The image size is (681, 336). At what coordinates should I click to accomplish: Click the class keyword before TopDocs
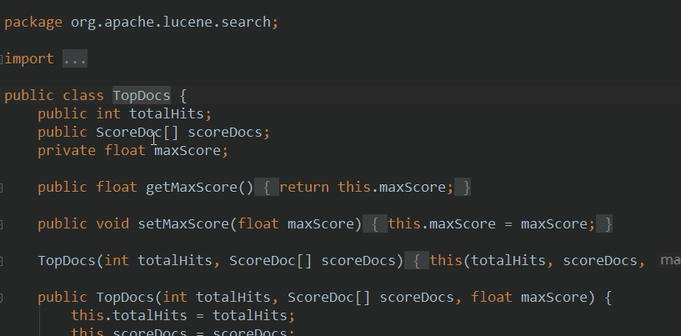[x=83, y=96]
